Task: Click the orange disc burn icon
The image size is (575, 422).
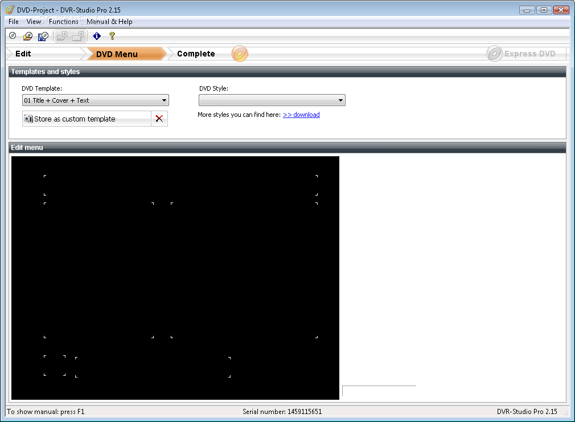Action: coord(240,54)
